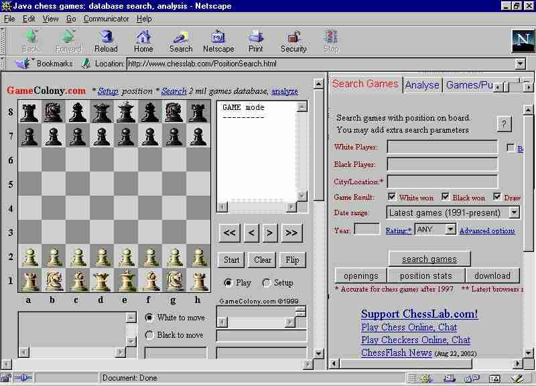Choose White to move
The height and width of the screenshot is (386, 536).
tap(149, 318)
